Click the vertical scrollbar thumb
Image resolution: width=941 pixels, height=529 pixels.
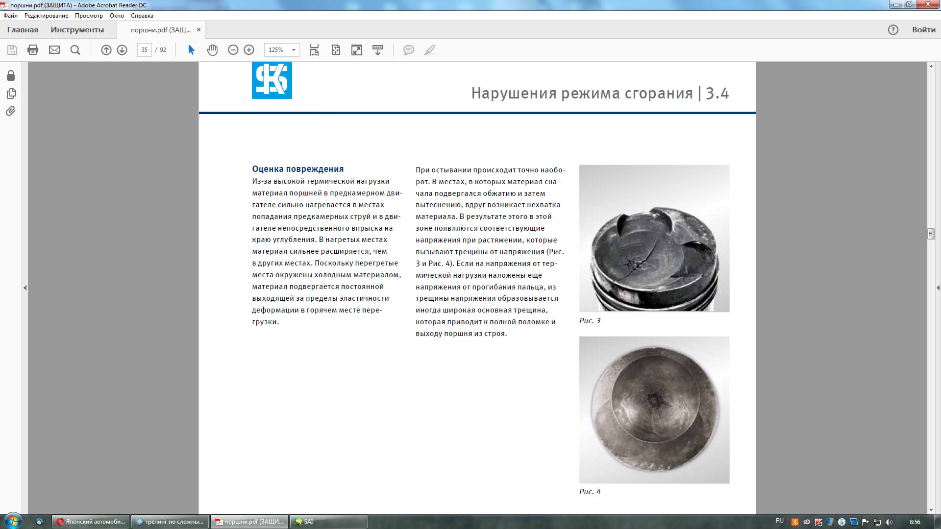click(x=931, y=234)
